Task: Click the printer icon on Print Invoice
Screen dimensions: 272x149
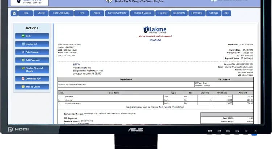Action: (x=23, y=52)
